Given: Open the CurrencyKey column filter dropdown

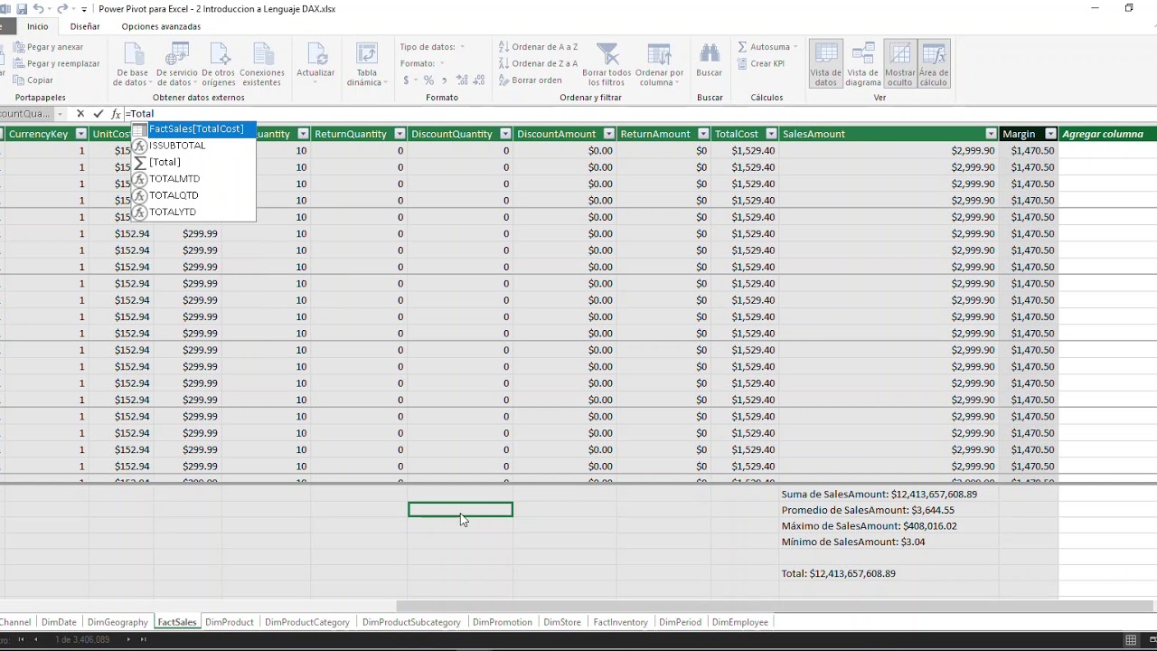Looking at the screenshot, I should (80, 134).
